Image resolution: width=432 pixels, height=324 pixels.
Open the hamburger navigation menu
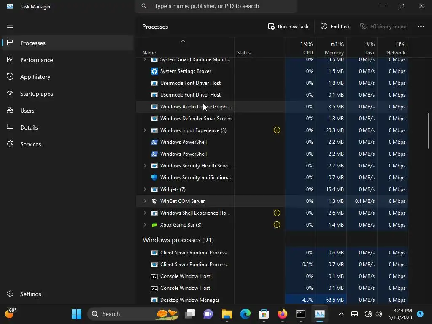pos(10,26)
